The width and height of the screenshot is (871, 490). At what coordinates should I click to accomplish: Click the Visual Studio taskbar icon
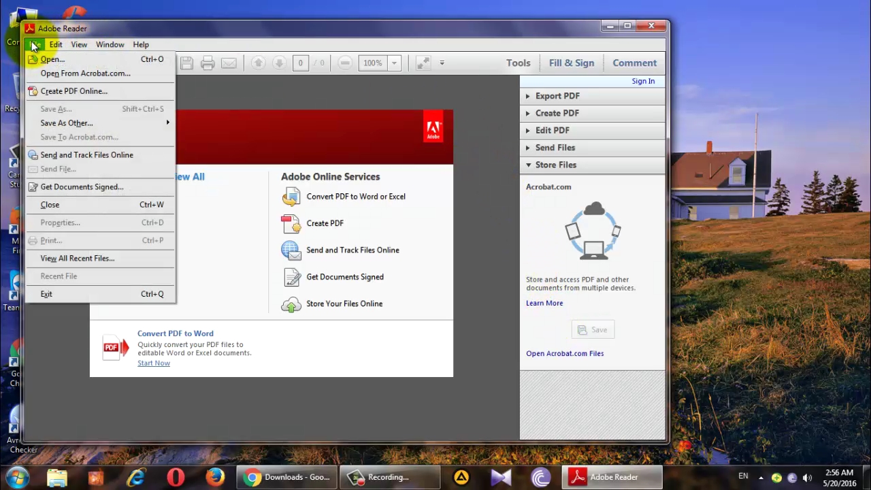(501, 477)
